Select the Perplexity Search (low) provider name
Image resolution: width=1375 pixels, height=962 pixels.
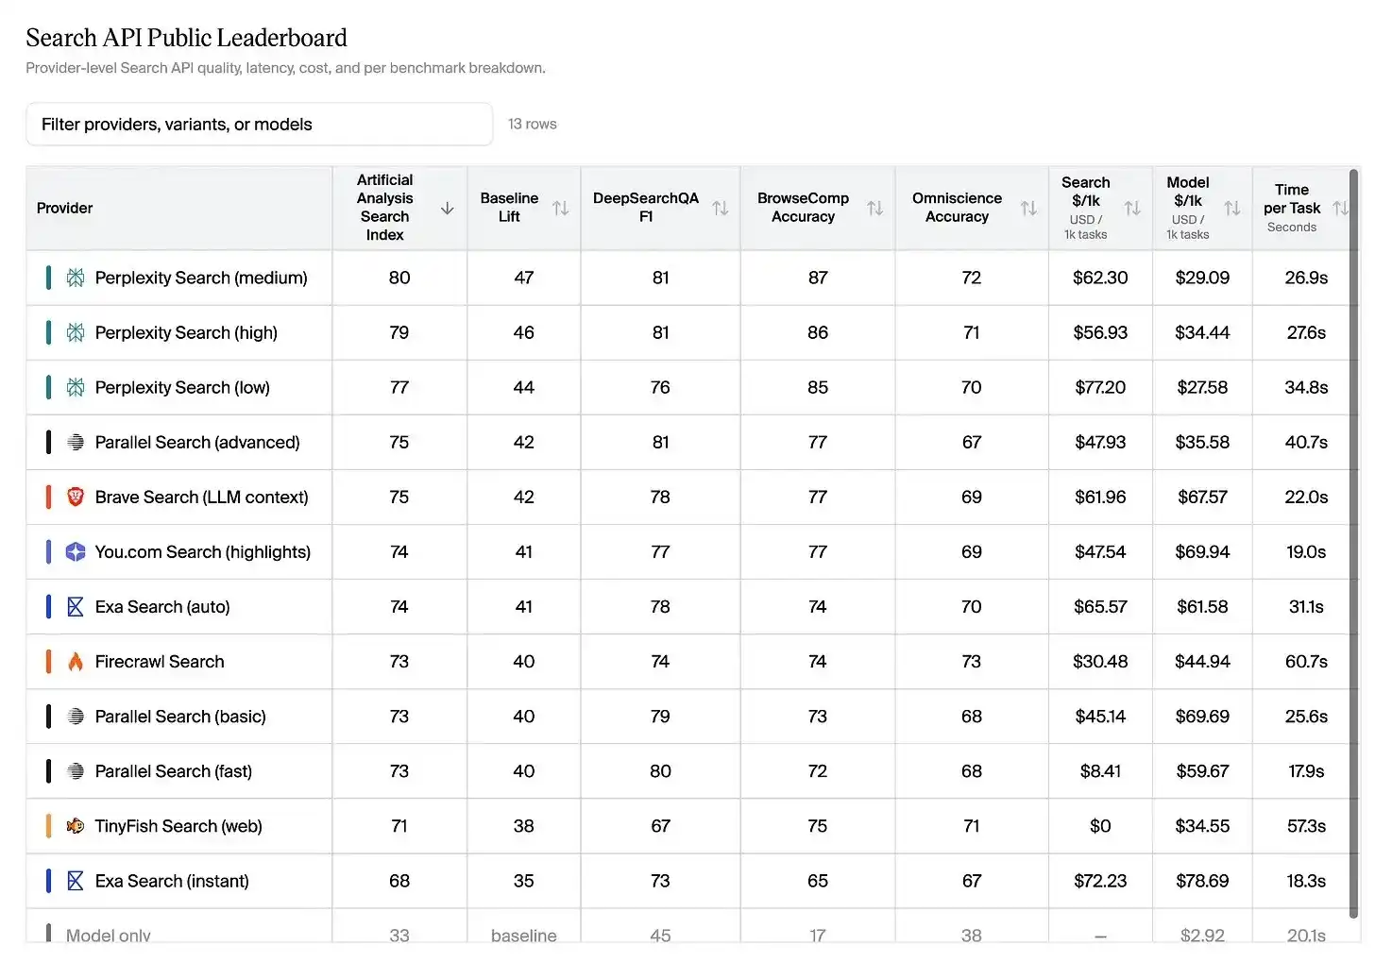point(182,387)
